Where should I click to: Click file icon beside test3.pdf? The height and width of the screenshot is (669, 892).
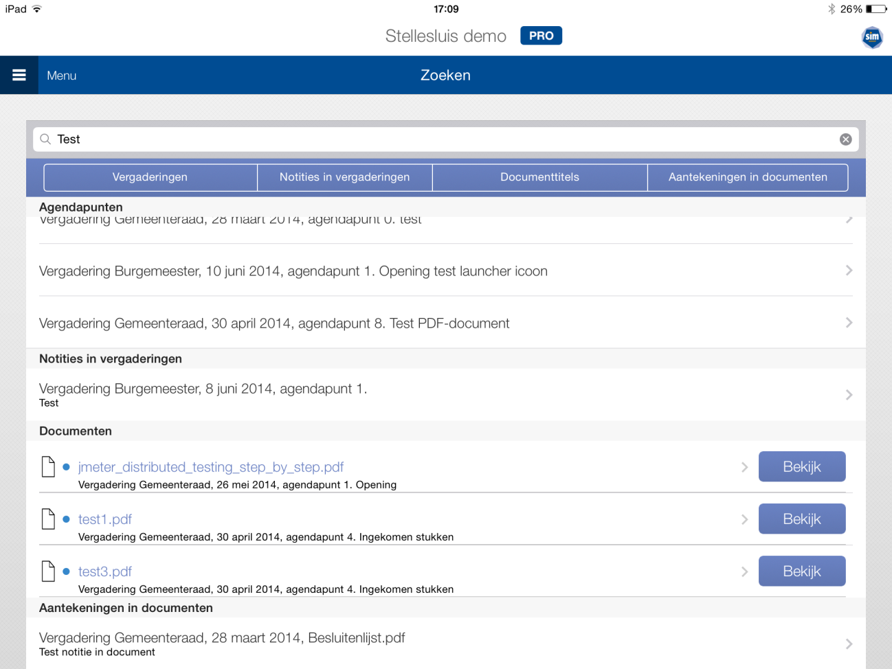click(x=48, y=571)
